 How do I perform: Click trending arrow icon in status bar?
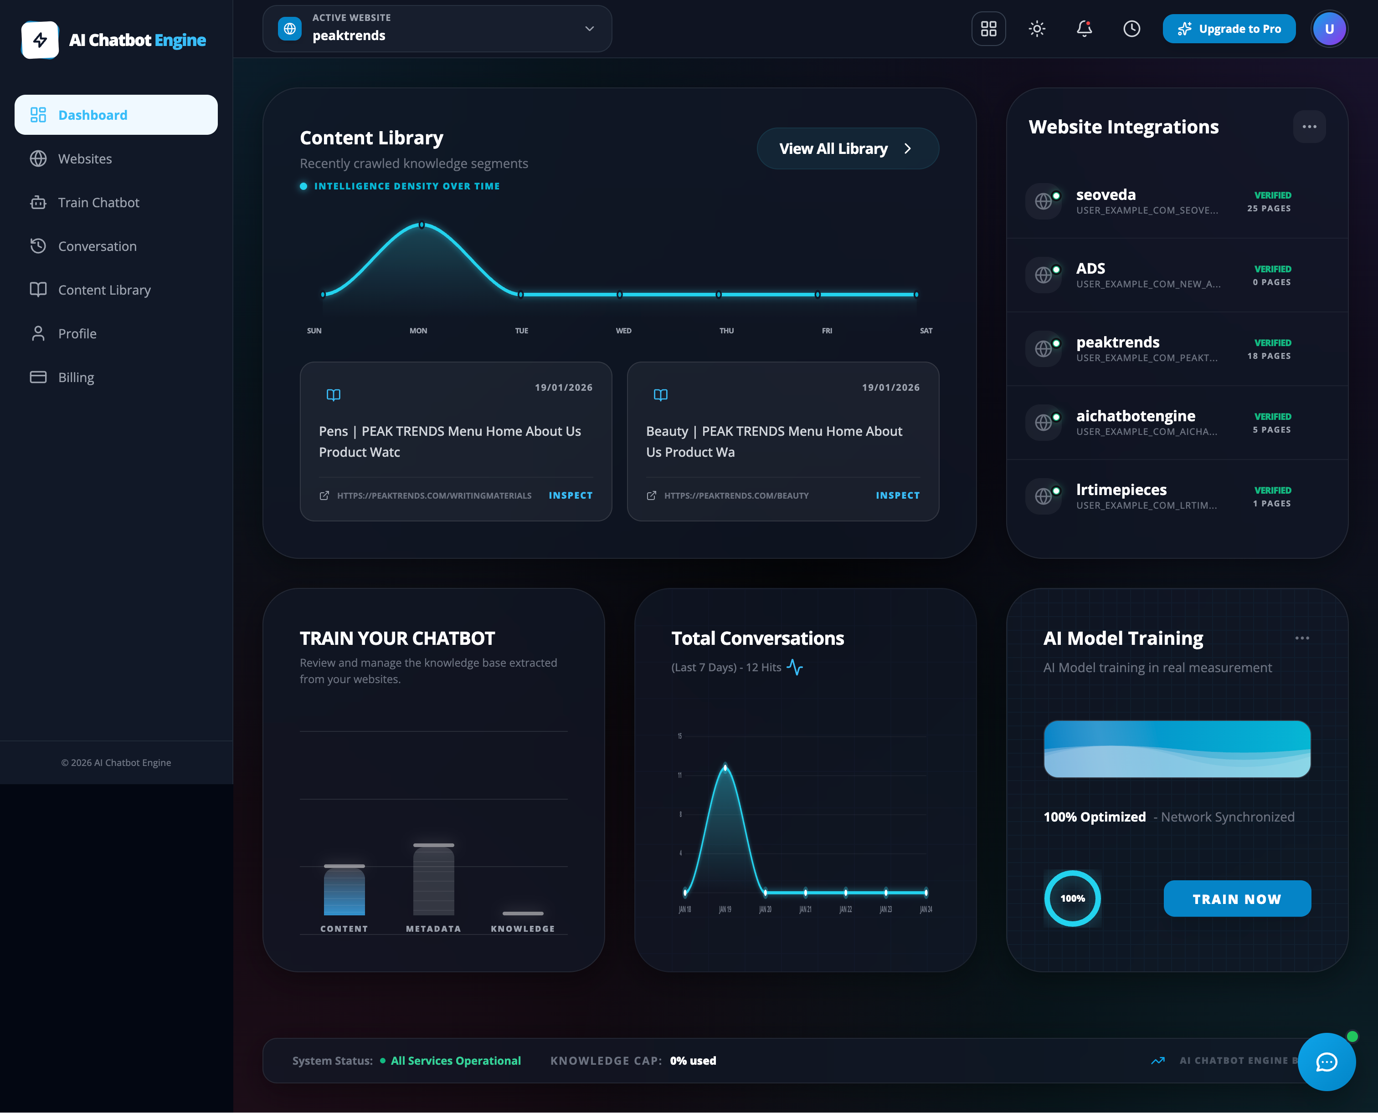coord(1158,1061)
